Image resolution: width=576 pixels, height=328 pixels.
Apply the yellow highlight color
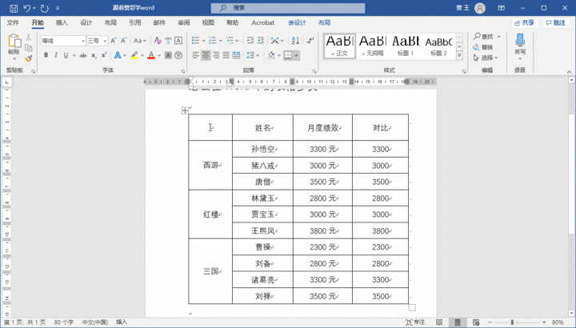point(134,55)
